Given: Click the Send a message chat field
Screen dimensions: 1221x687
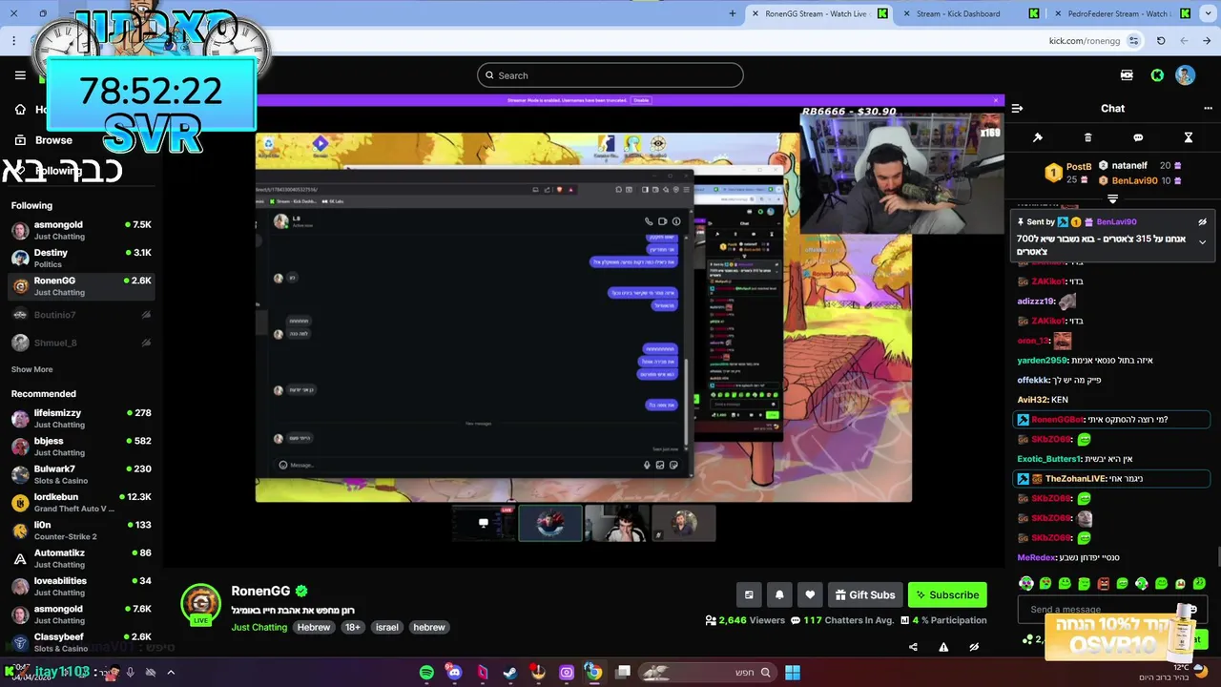Looking at the screenshot, I should [x=1111, y=610].
